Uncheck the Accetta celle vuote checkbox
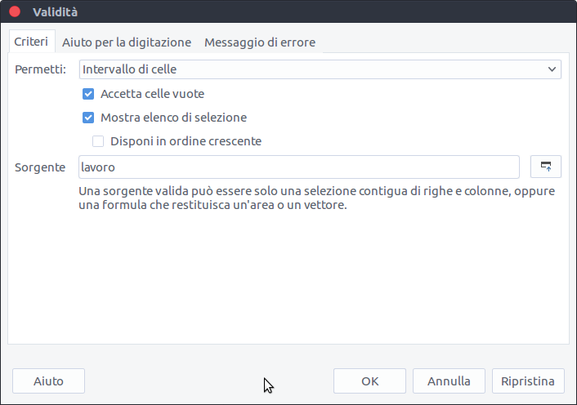The height and width of the screenshot is (405, 577). pyautogui.click(x=89, y=94)
